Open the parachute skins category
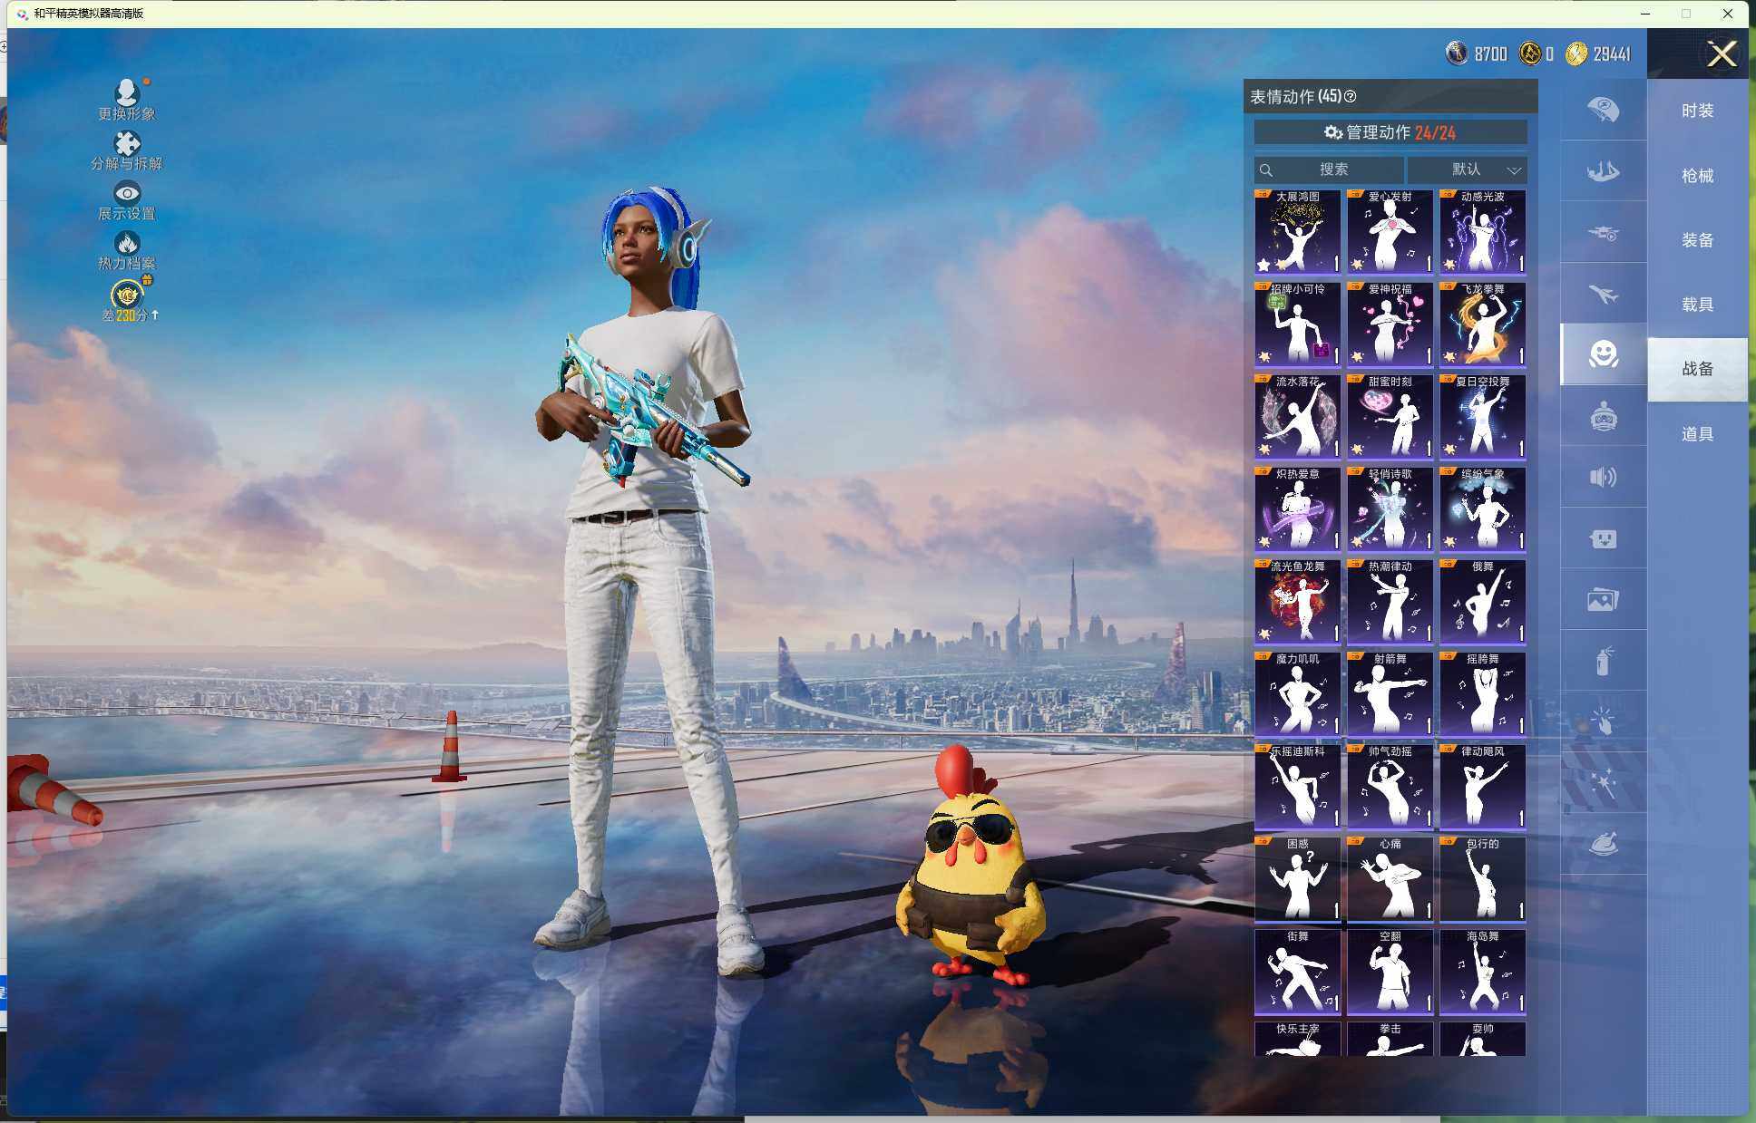This screenshot has width=1756, height=1123. point(1603,110)
